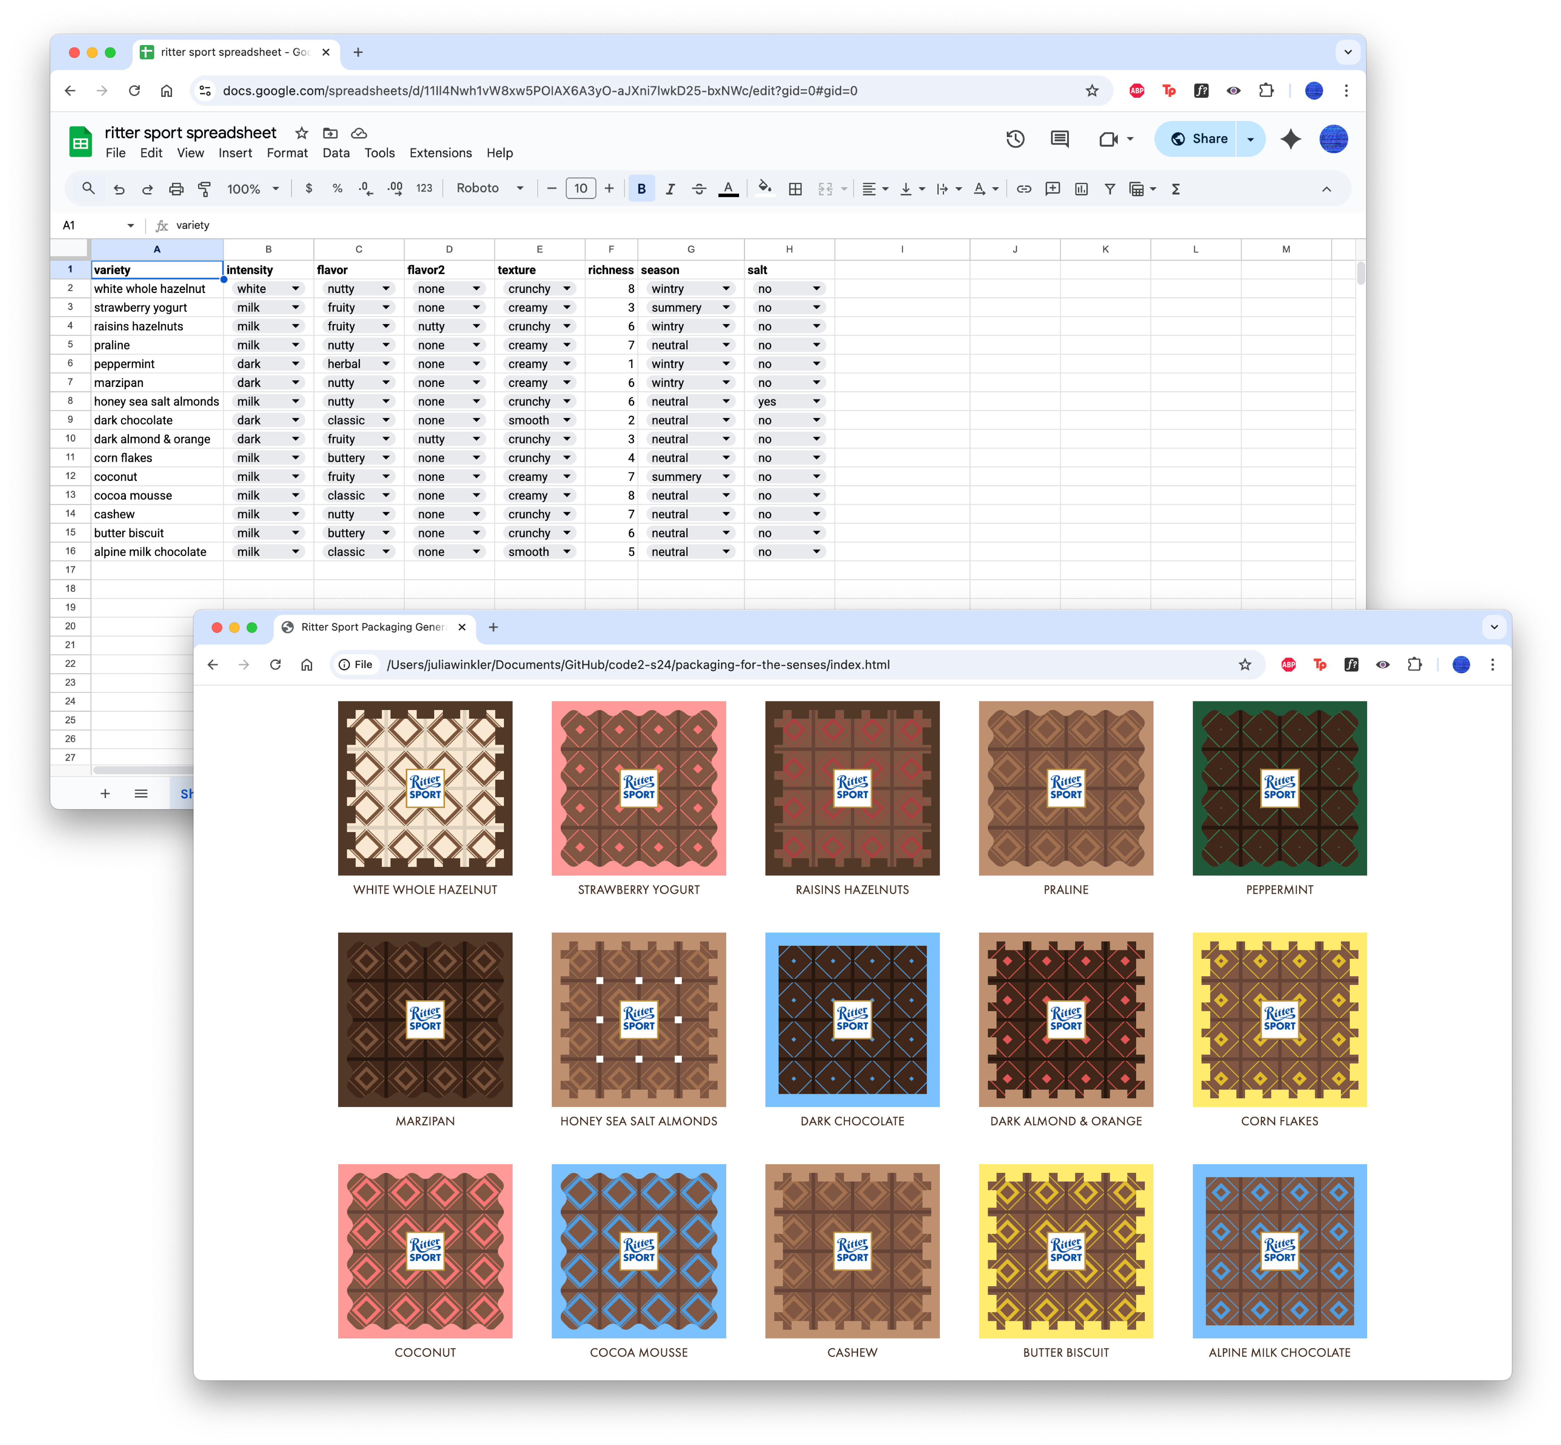Click the insert link icon
Screen dimensions: 1561x1445
click(1024, 189)
